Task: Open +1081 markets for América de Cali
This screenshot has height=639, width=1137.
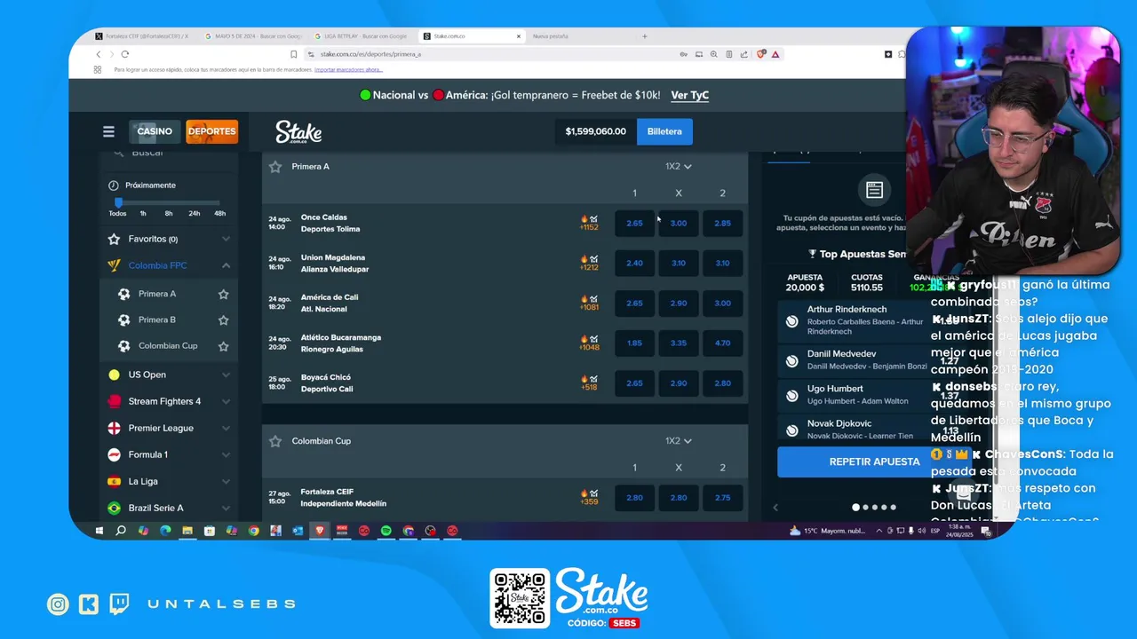Action: tap(589, 308)
